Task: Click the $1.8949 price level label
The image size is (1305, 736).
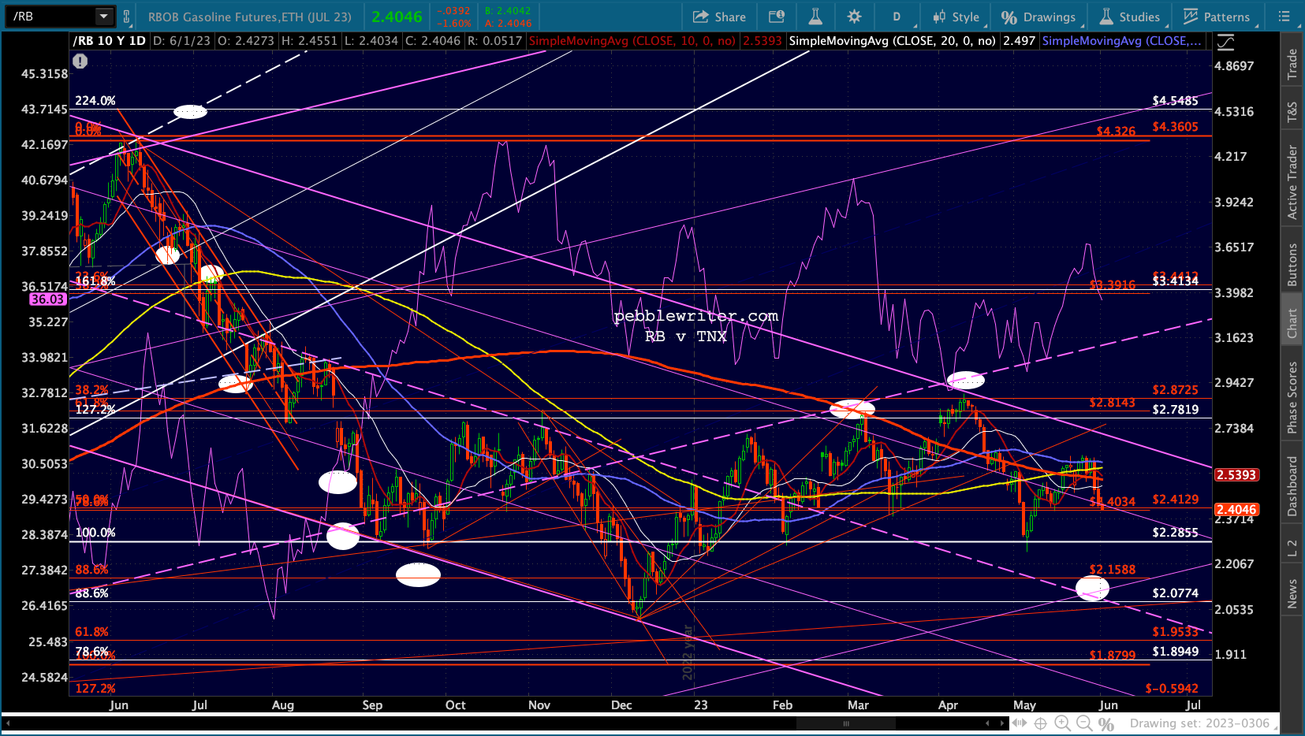Action: pos(1175,652)
